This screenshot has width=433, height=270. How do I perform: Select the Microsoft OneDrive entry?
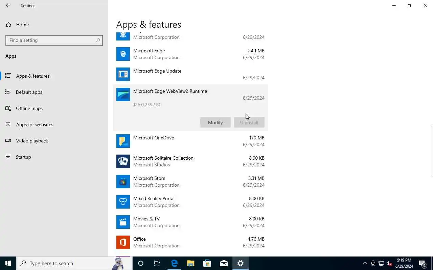tap(190, 141)
